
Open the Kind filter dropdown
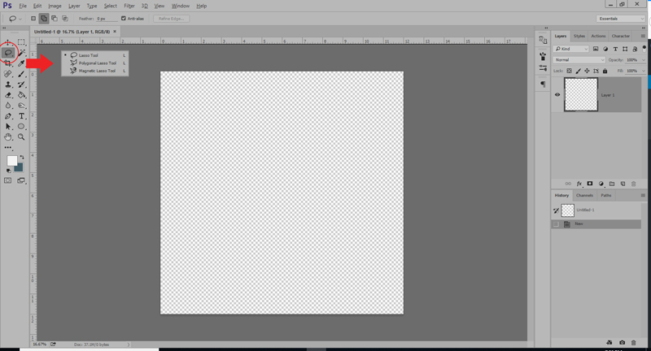[572, 49]
